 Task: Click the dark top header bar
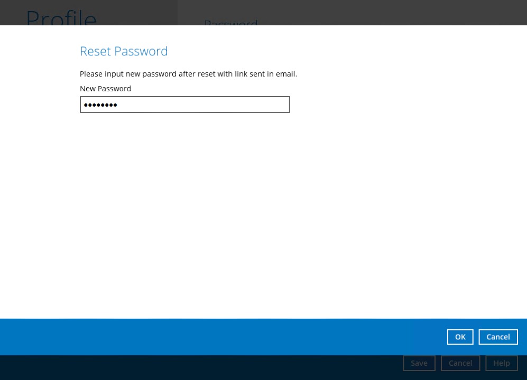pos(344,11)
